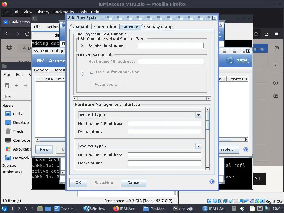
Task: Open IBM i Ac... taskbar item
Action: point(215,209)
